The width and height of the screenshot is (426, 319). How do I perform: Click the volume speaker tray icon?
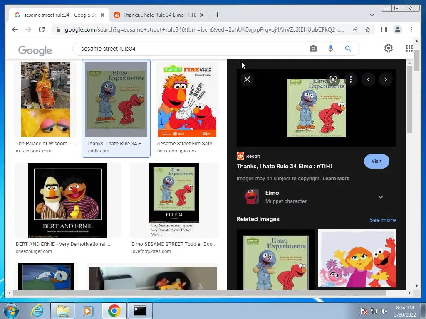point(384,311)
